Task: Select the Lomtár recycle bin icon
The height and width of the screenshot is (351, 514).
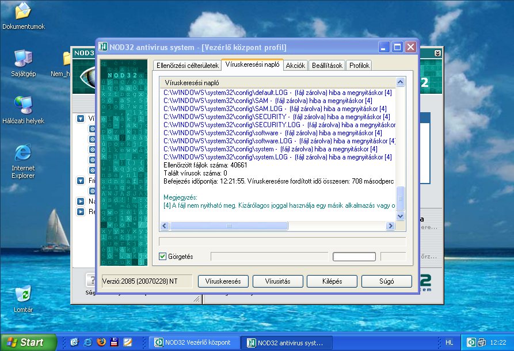Action: [23, 299]
